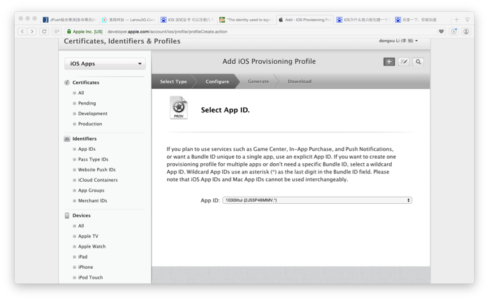Click the Devices section heading
Image resolution: width=489 pixels, height=301 pixels.
coord(81,216)
